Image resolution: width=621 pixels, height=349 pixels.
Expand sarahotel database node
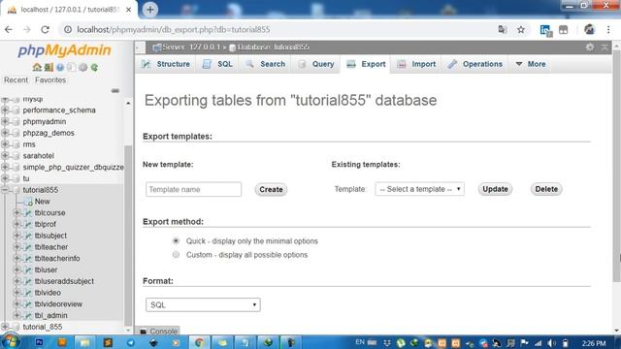tap(5, 156)
